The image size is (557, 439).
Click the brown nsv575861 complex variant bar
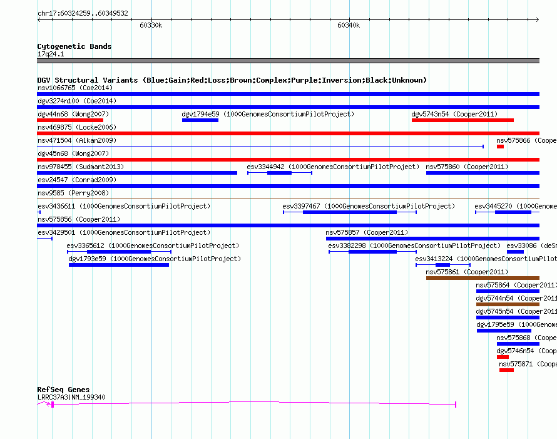[x=483, y=278]
